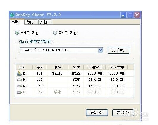Click the D: drive icon
Image resolution: width=158 pixels, height=125 pixels.
[x=19, y=80]
